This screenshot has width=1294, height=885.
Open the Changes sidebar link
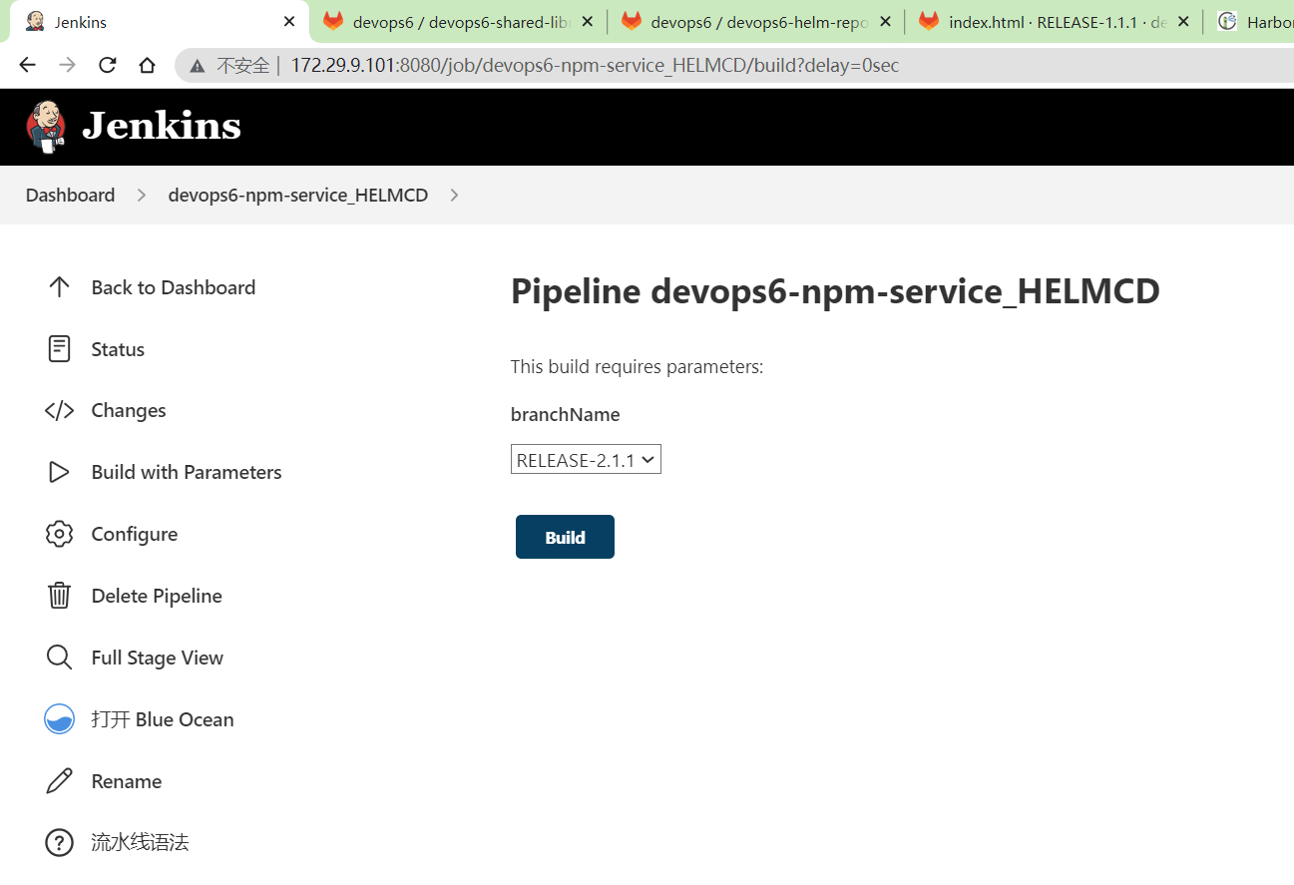129,411
